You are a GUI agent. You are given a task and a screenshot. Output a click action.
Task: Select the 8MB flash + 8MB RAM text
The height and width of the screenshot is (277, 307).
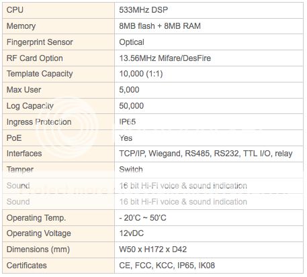point(160,26)
